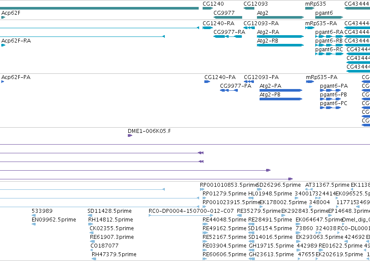The height and width of the screenshot is (261, 370).
Task: Click the Atg2-RB transcript bar
Action: (x=280, y=45)
